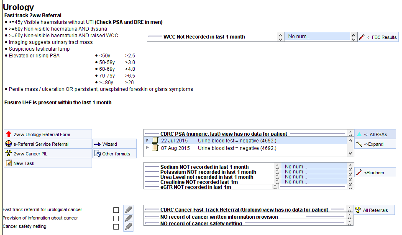Create a New Task
Screen dimensions: 402x235
pyautogui.click(x=48, y=163)
